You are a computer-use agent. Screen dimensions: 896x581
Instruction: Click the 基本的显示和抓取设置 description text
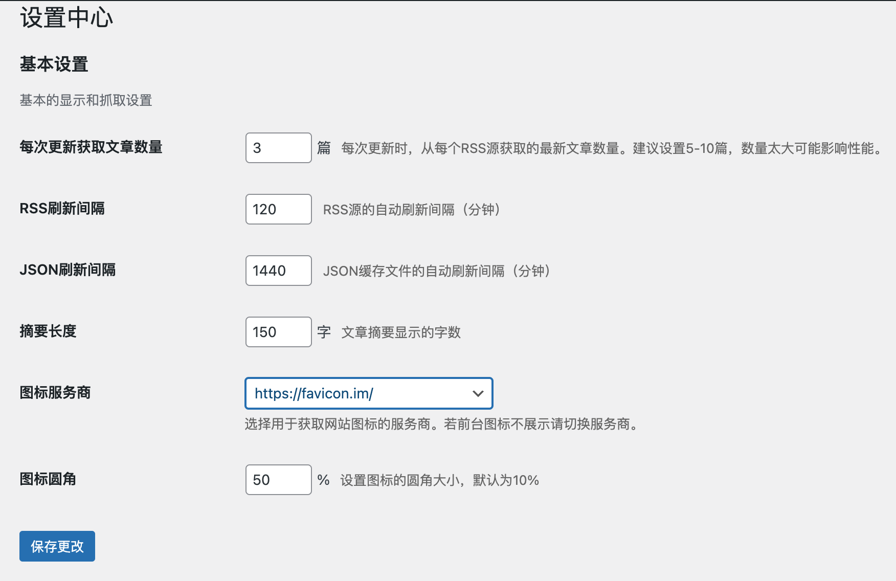point(86,100)
